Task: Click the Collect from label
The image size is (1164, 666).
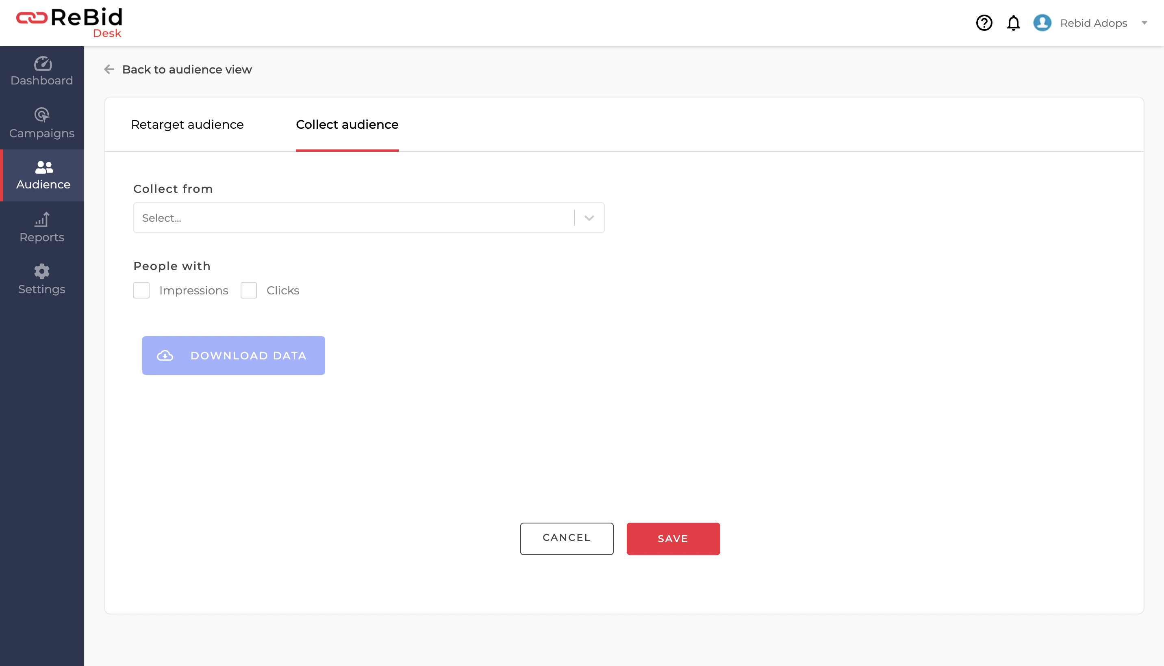Action: 173,189
